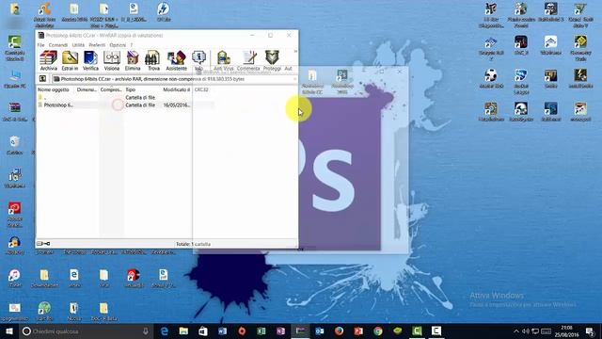Click the Info toolbar icon
602x339 pixels.
(x=198, y=60)
